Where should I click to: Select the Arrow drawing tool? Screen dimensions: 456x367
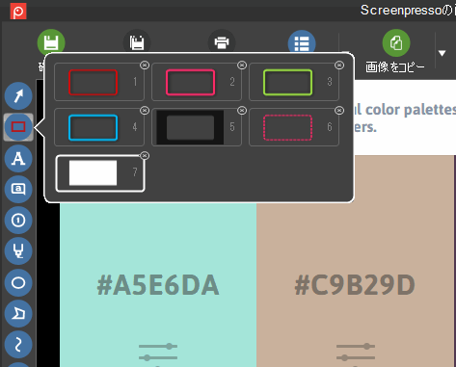18,95
